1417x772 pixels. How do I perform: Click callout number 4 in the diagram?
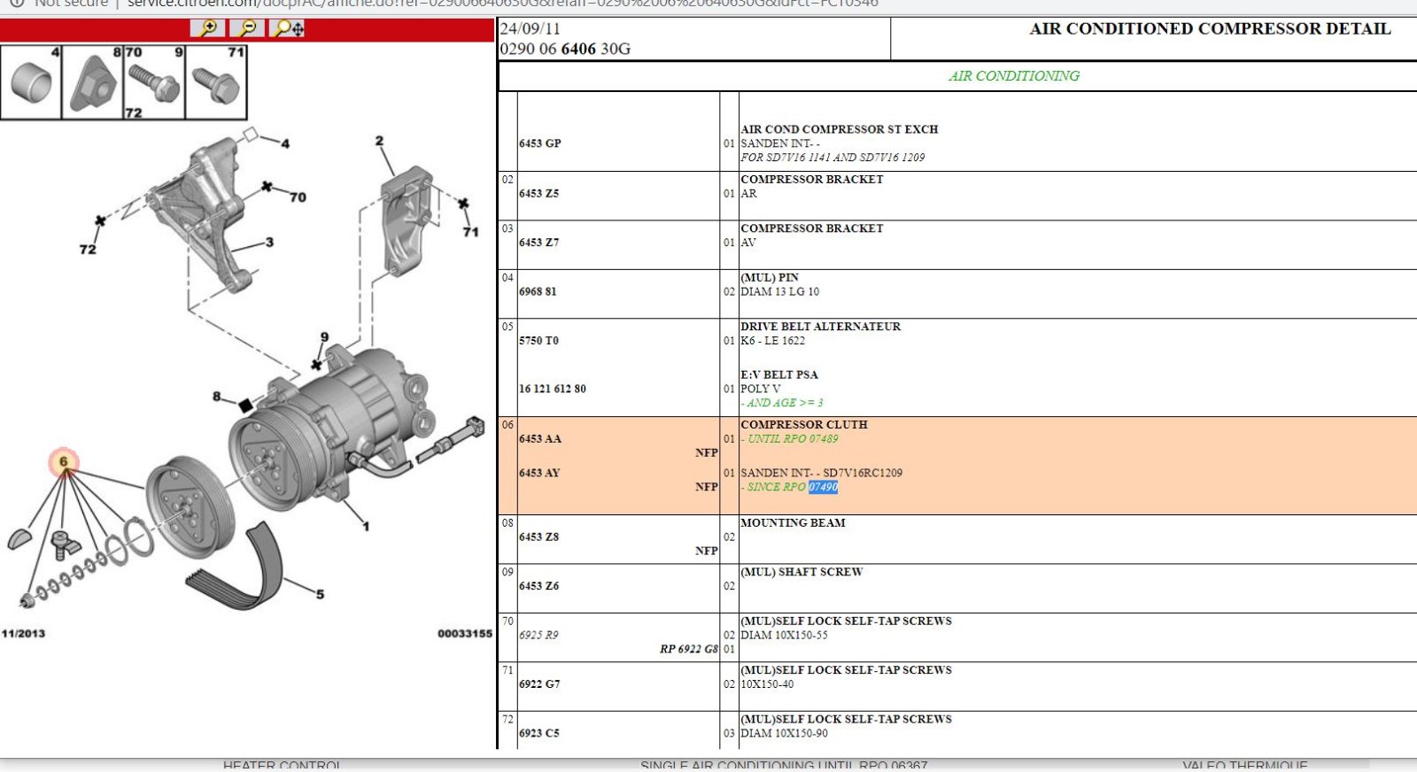(284, 143)
